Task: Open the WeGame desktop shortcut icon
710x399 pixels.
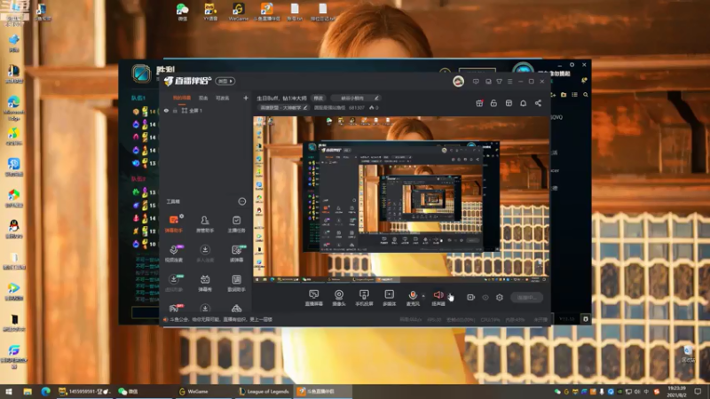Action: (238, 12)
